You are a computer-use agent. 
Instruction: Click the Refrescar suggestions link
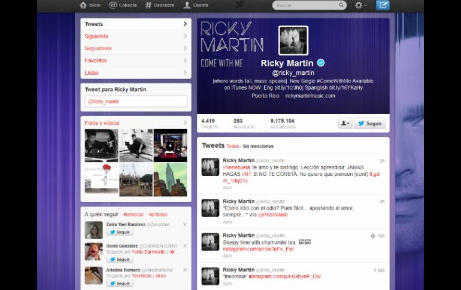tap(134, 214)
